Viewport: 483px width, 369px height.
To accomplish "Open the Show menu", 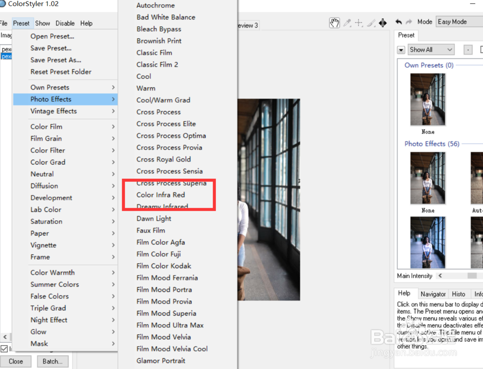I will coord(43,23).
